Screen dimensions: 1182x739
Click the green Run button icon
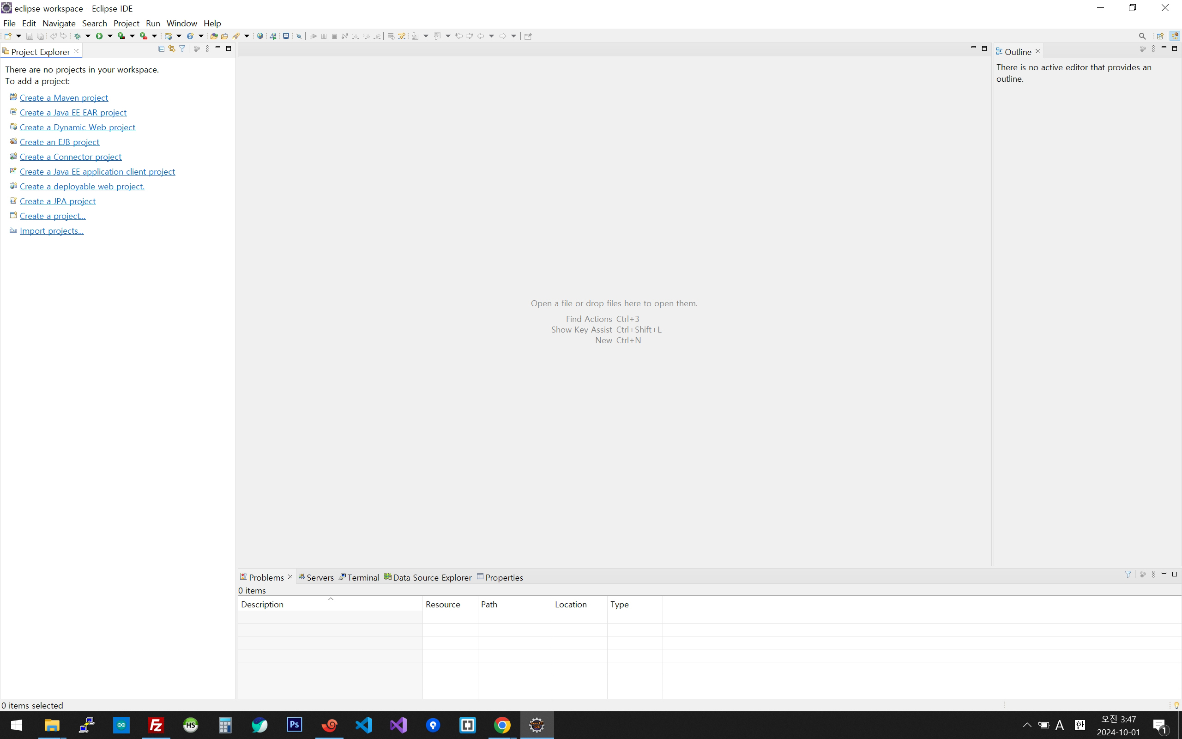coord(99,36)
